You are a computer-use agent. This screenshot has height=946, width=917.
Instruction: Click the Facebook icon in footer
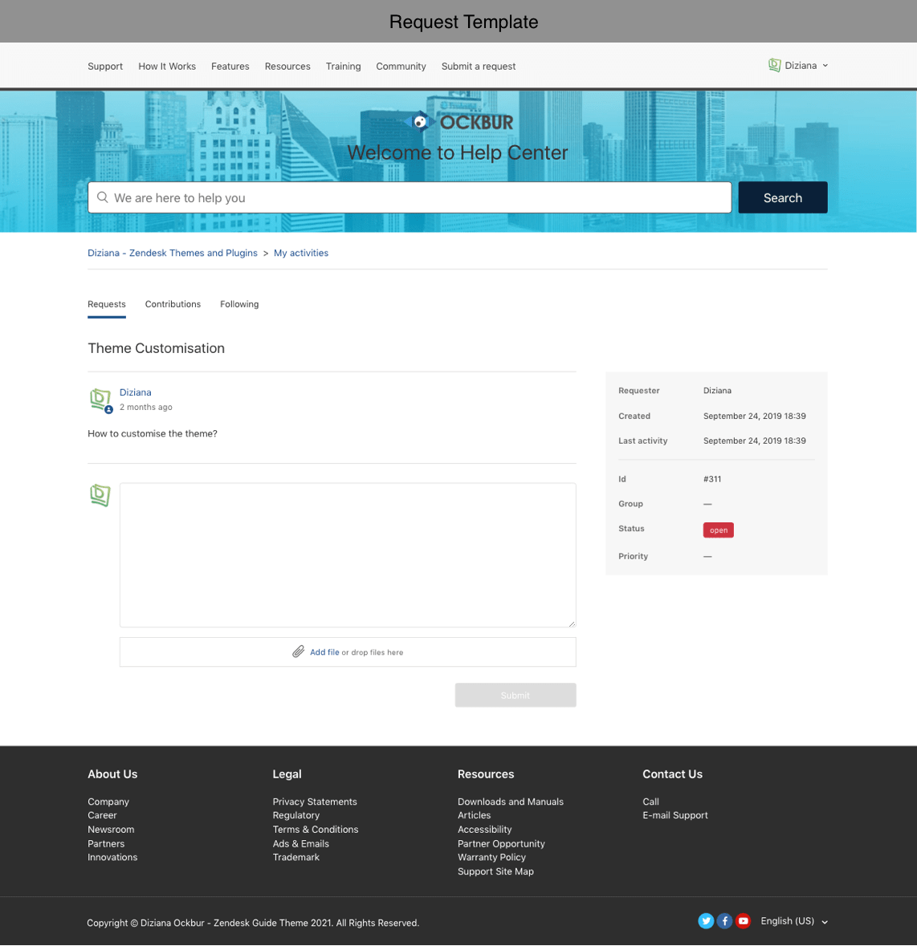pos(724,921)
